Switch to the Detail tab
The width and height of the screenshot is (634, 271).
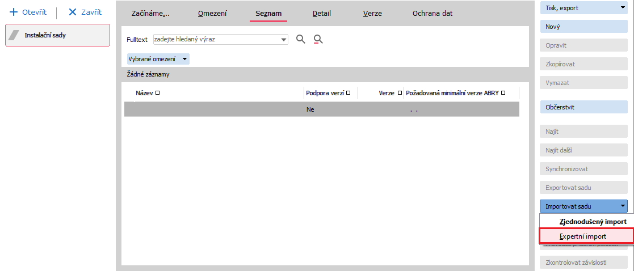[321, 13]
